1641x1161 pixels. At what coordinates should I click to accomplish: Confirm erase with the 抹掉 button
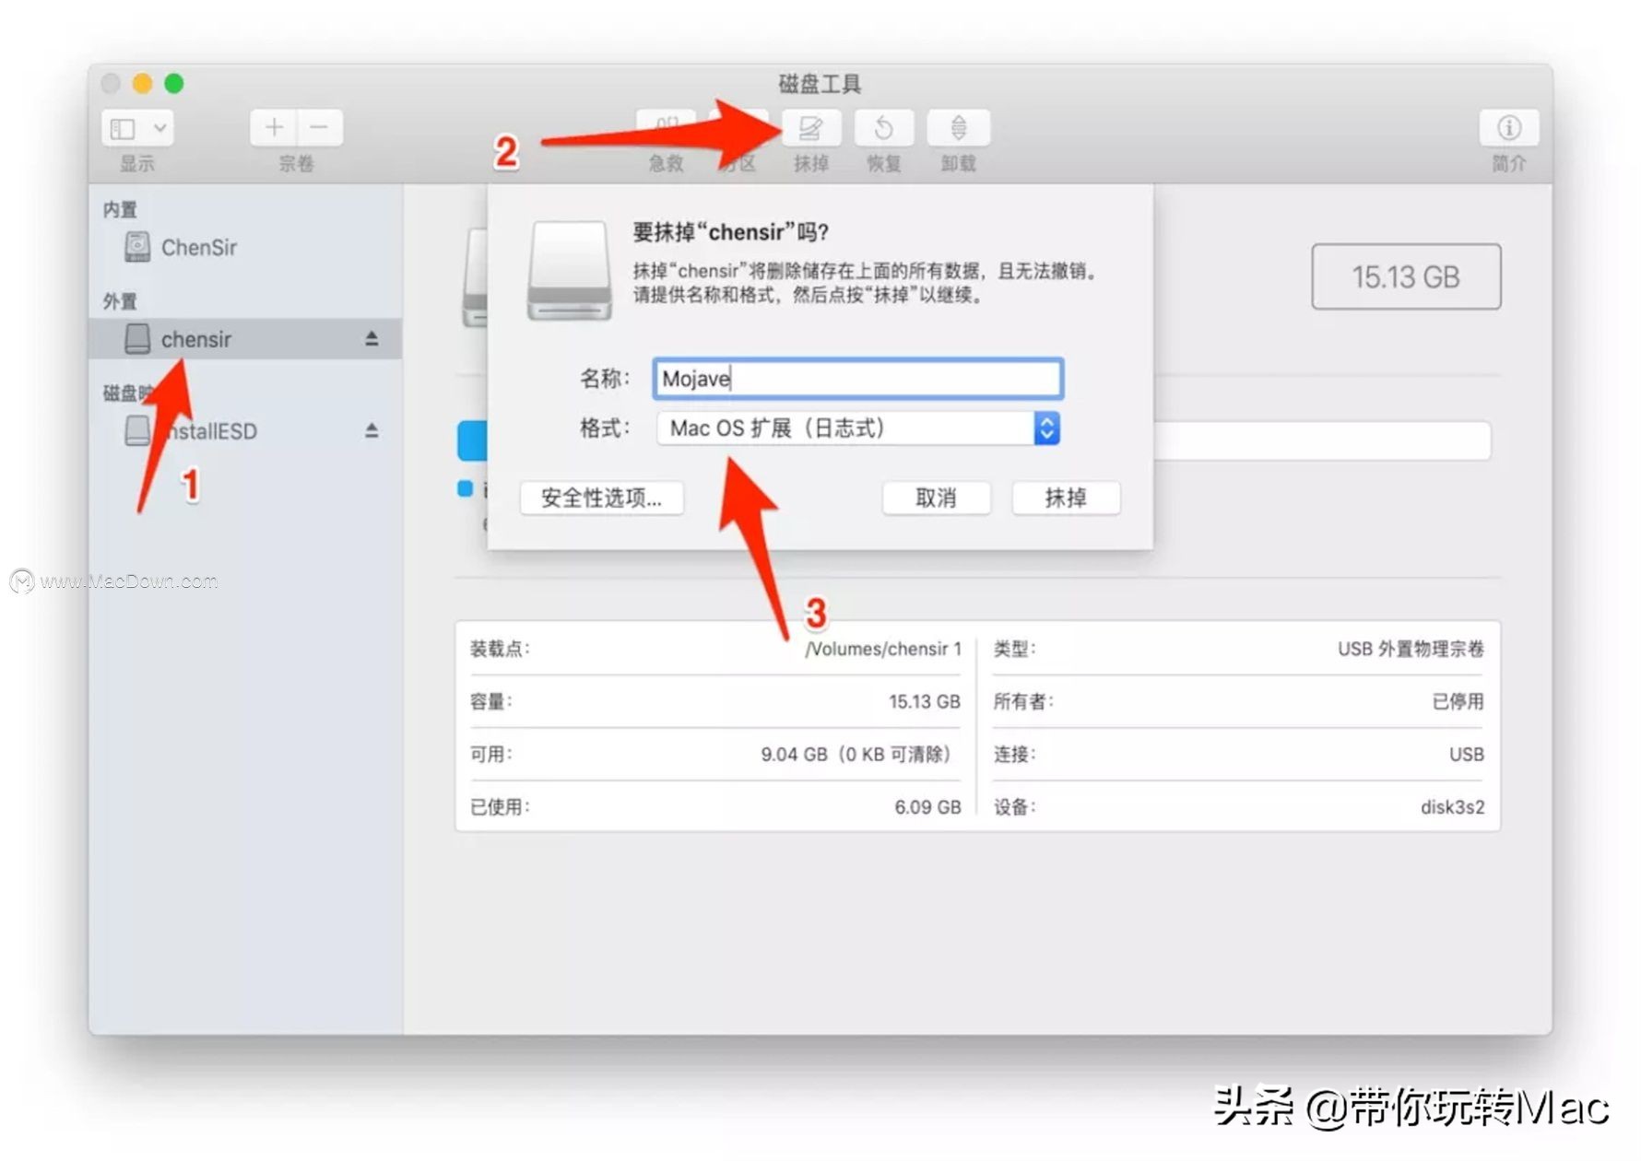pyautogui.click(x=1066, y=498)
